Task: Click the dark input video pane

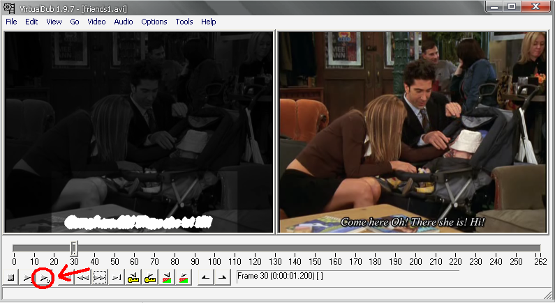Action: tap(139, 132)
